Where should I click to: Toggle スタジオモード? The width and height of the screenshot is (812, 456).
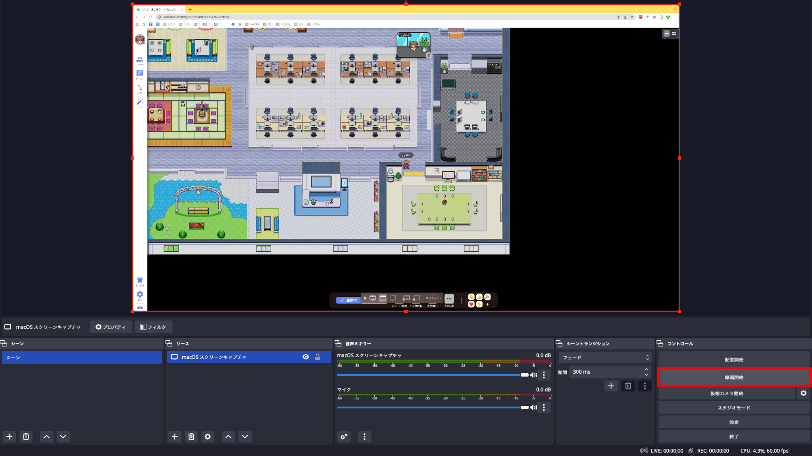click(x=734, y=408)
